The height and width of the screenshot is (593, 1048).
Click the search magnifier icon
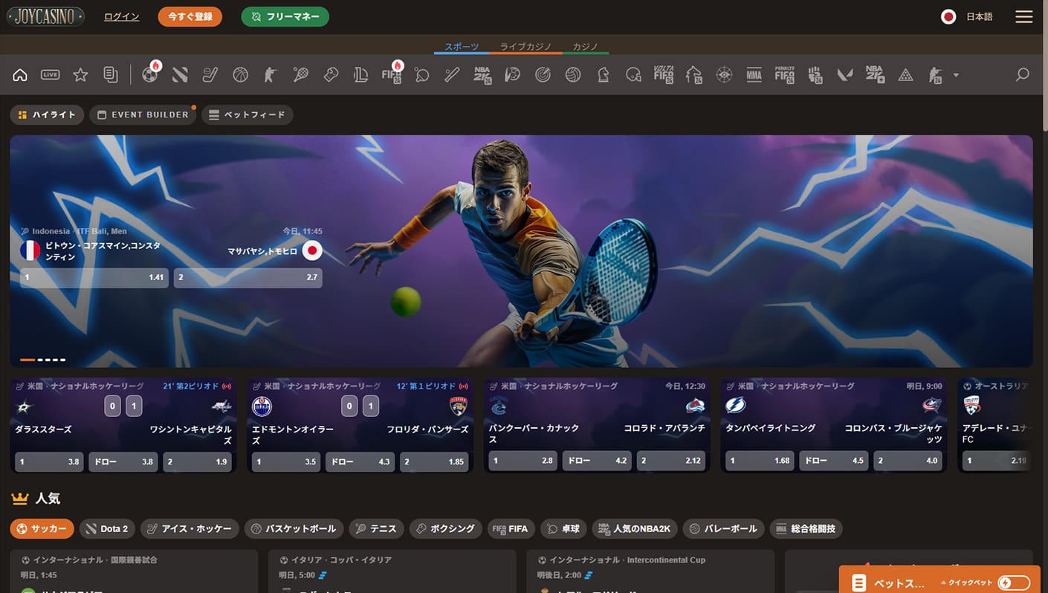click(x=1023, y=74)
